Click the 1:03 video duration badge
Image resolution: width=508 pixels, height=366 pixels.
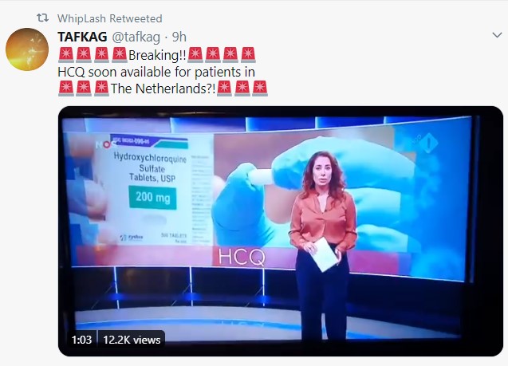click(81, 340)
